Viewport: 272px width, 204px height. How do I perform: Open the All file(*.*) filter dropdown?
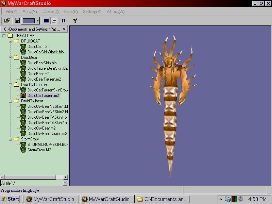coord(65,183)
